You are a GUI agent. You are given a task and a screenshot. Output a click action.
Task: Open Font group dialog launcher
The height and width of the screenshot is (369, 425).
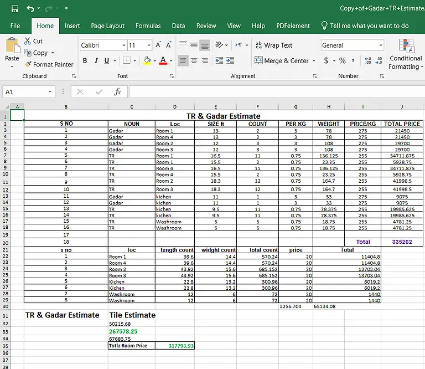[172, 76]
